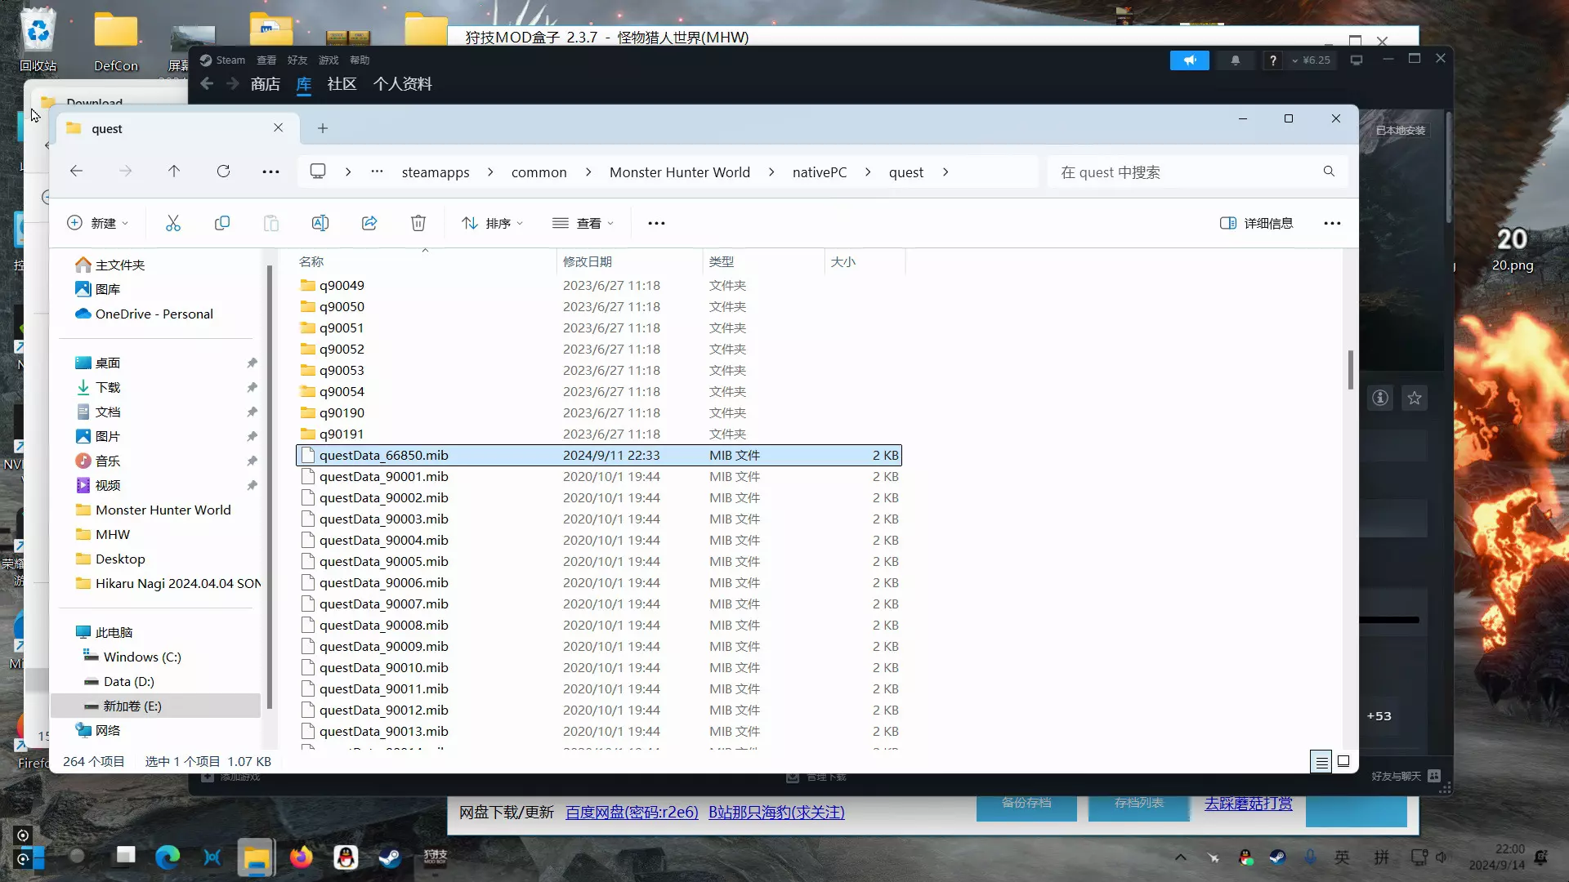Switch to details list view in status bar
1569x882 pixels.
(1321, 761)
